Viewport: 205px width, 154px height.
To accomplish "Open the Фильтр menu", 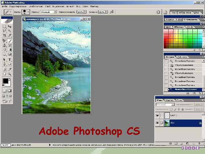I will click(70, 6).
